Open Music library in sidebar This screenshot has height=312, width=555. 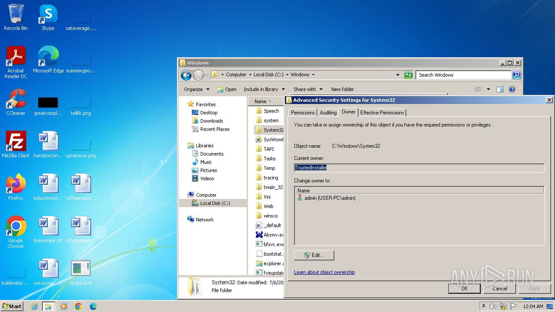click(206, 162)
